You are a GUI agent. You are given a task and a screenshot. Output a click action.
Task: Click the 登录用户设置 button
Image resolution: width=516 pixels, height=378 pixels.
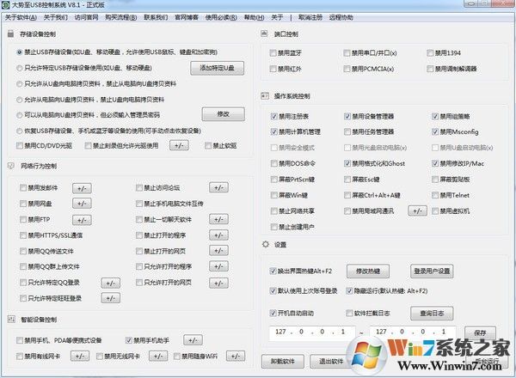coord(432,271)
